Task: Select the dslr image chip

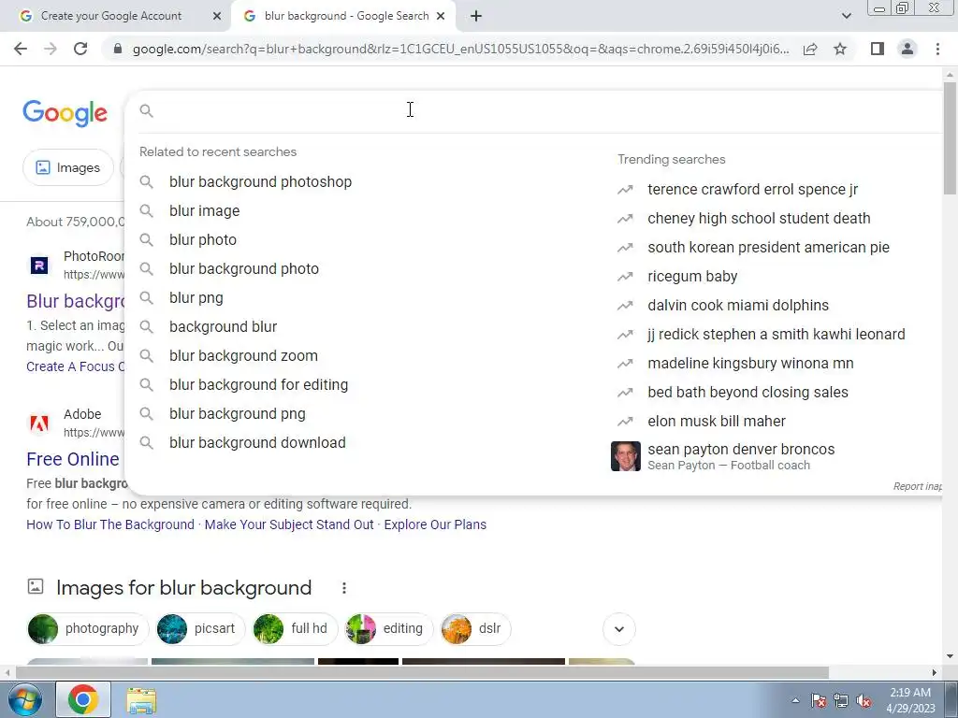Action: point(475,629)
